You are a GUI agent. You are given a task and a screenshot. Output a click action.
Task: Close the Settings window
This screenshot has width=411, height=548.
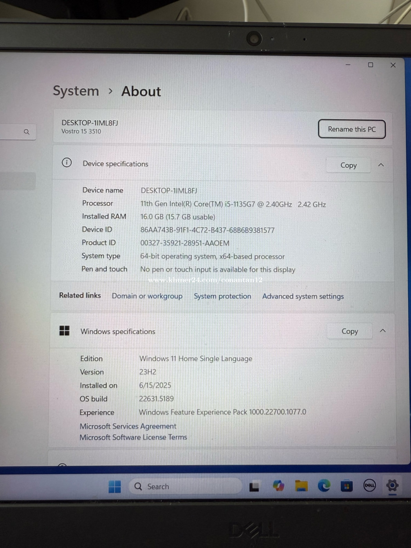[x=393, y=65]
